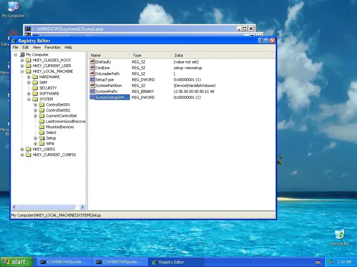Select the SystemPrefix value name
The height and width of the screenshot is (267, 357).
click(107, 91)
